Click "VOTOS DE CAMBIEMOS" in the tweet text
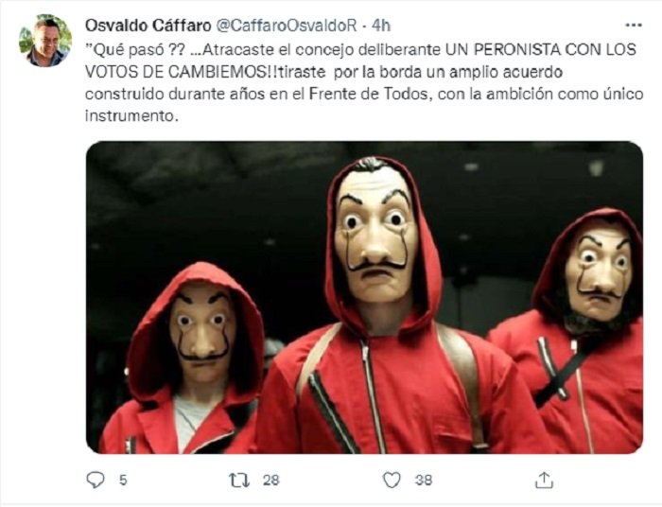Screen dimensions: 662x507 click(176, 72)
